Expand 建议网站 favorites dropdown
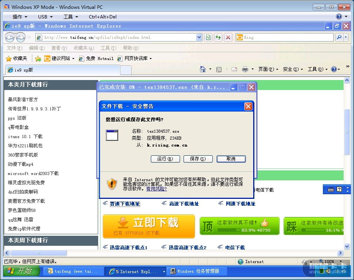Image resolution: width=354 pixels, height=280 pixels. click(x=73, y=59)
